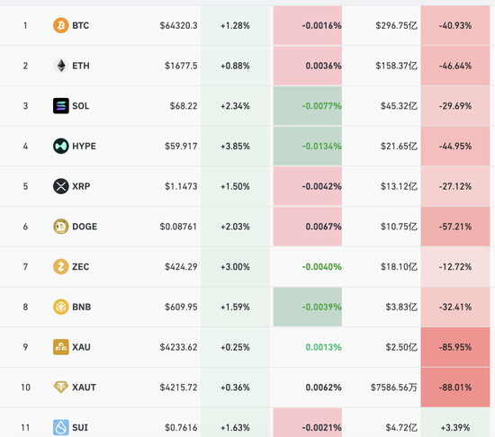495x437 pixels.
Task: Click XAU change cell -85.95%
Action: click(455, 347)
